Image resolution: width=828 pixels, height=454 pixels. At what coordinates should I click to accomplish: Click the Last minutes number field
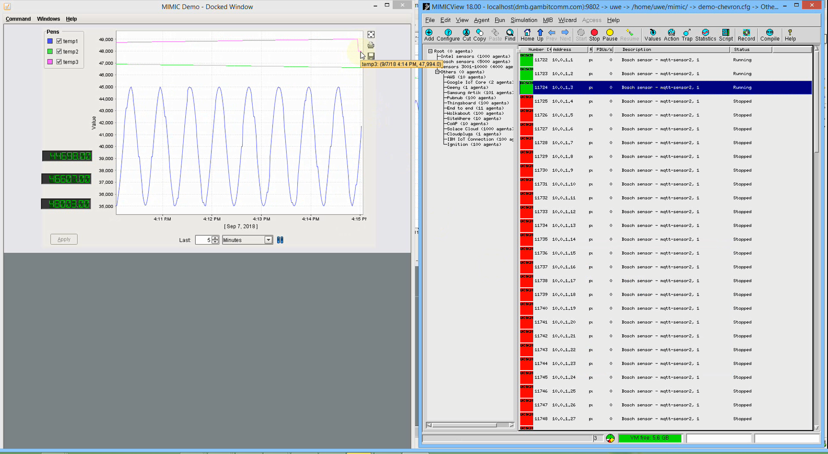[x=204, y=240]
